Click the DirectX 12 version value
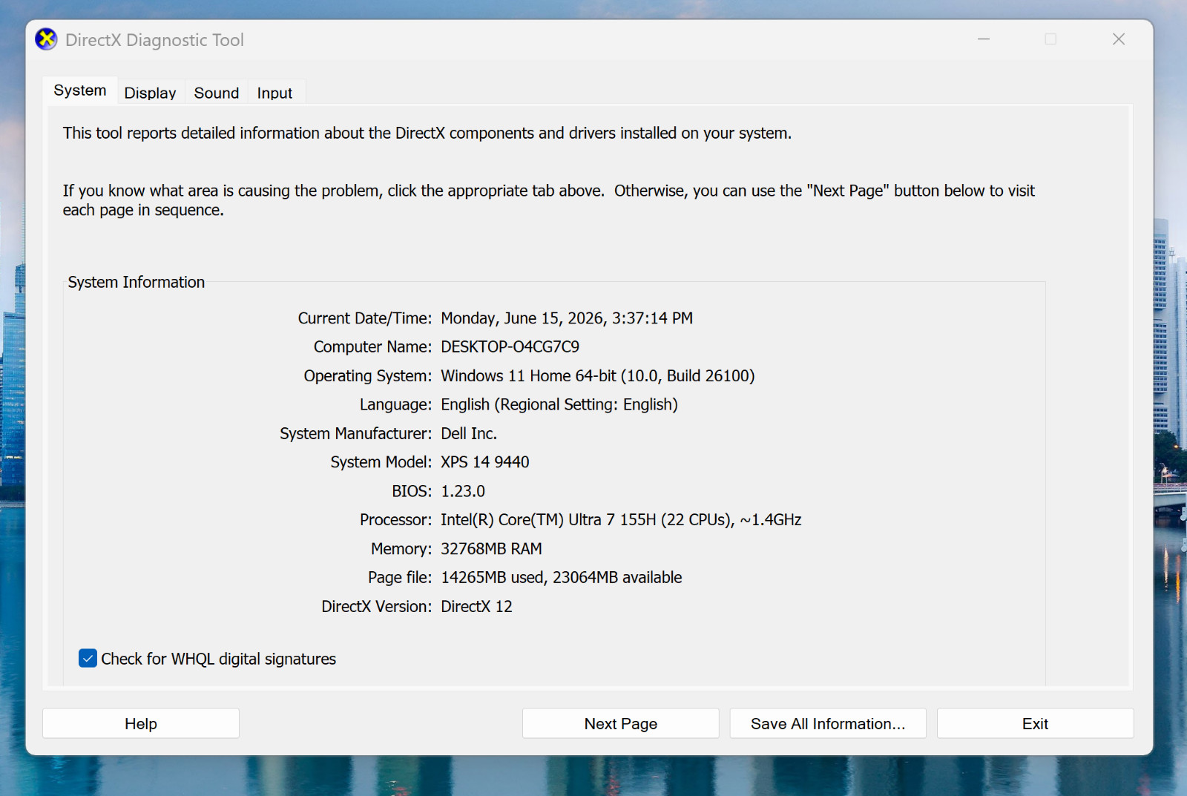The height and width of the screenshot is (796, 1187). coord(476,606)
